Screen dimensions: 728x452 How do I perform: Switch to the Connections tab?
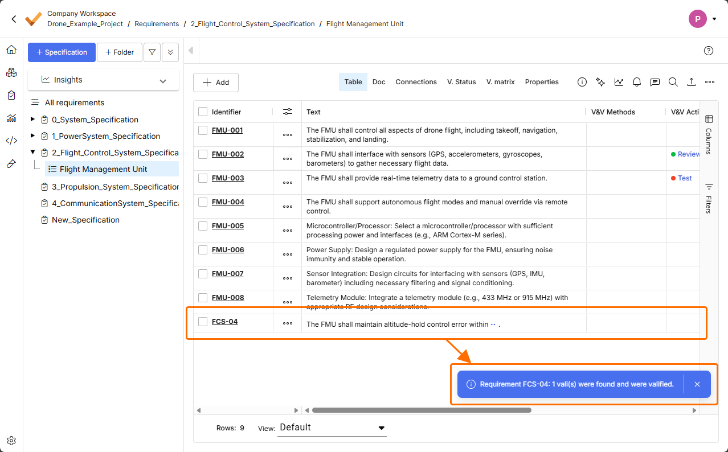click(416, 82)
